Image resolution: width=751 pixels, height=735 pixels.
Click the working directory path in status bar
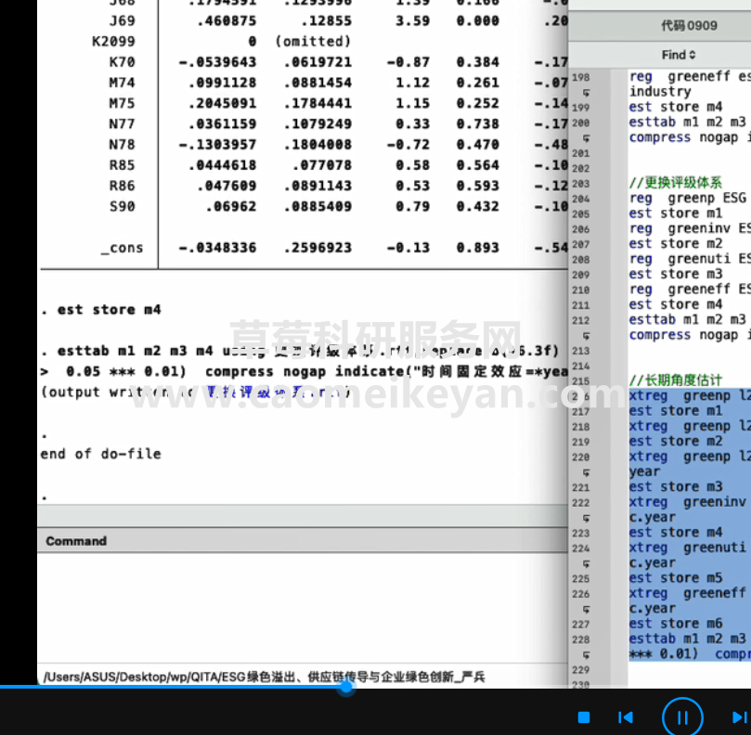pyautogui.click(x=264, y=677)
